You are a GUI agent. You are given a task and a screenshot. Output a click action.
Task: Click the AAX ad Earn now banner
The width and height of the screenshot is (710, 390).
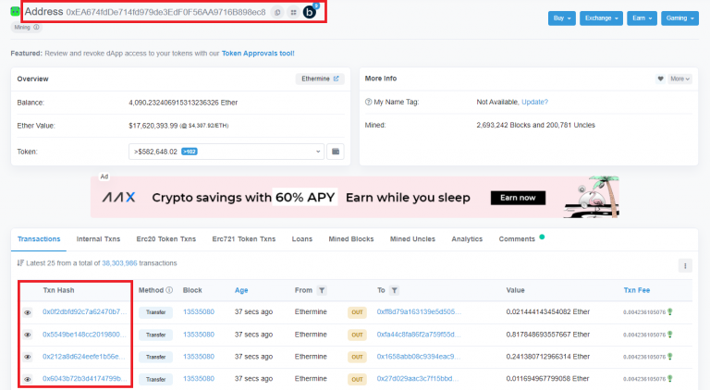click(517, 198)
